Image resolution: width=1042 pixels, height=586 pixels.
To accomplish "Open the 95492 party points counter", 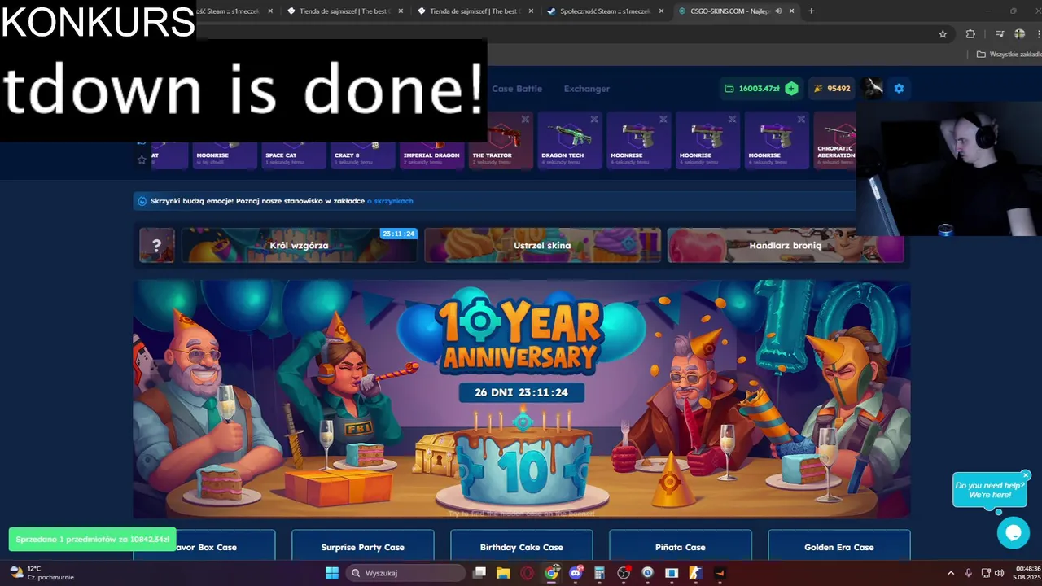I will click(x=831, y=88).
